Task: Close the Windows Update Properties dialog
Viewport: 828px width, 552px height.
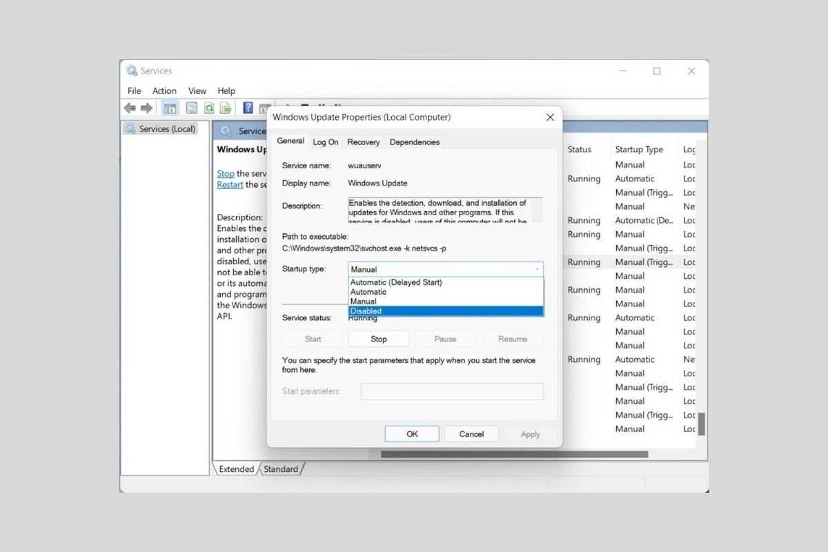Action: point(550,117)
